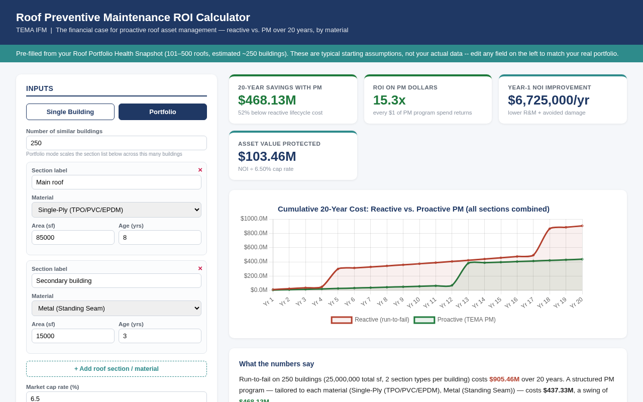Click the $905.46M reactive cost figure
This screenshot has width=643, height=402.
click(x=504, y=379)
